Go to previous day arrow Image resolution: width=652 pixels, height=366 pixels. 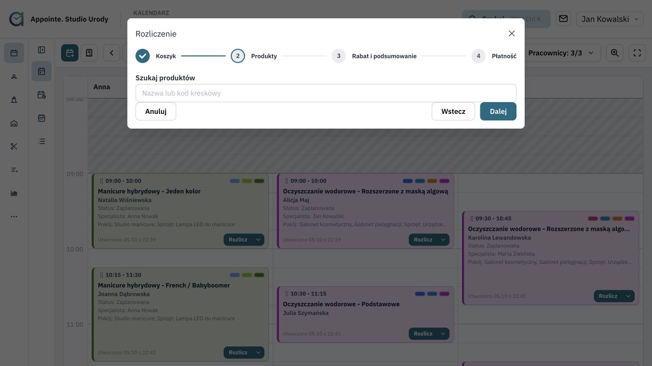(112, 53)
